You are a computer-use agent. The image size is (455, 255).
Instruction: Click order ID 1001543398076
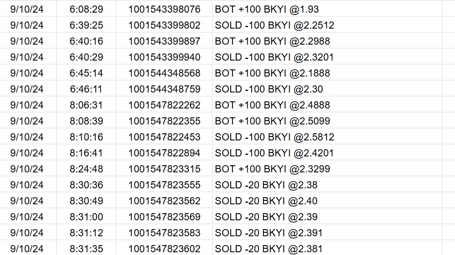coord(164,9)
